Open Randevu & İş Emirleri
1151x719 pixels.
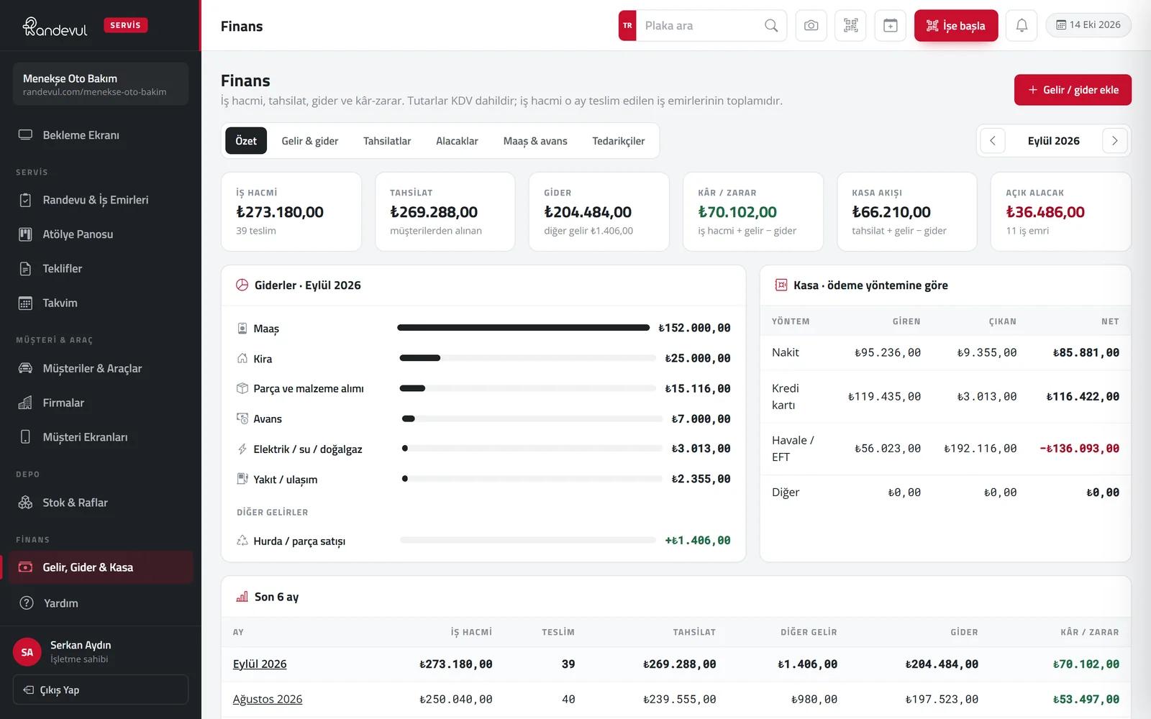[x=101, y=200]
